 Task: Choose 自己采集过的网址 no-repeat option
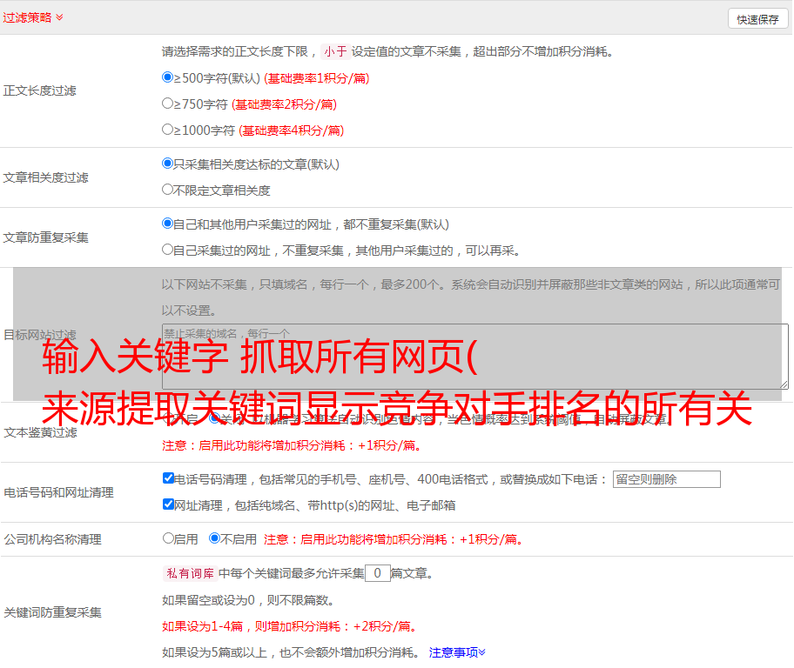point(168,250)
